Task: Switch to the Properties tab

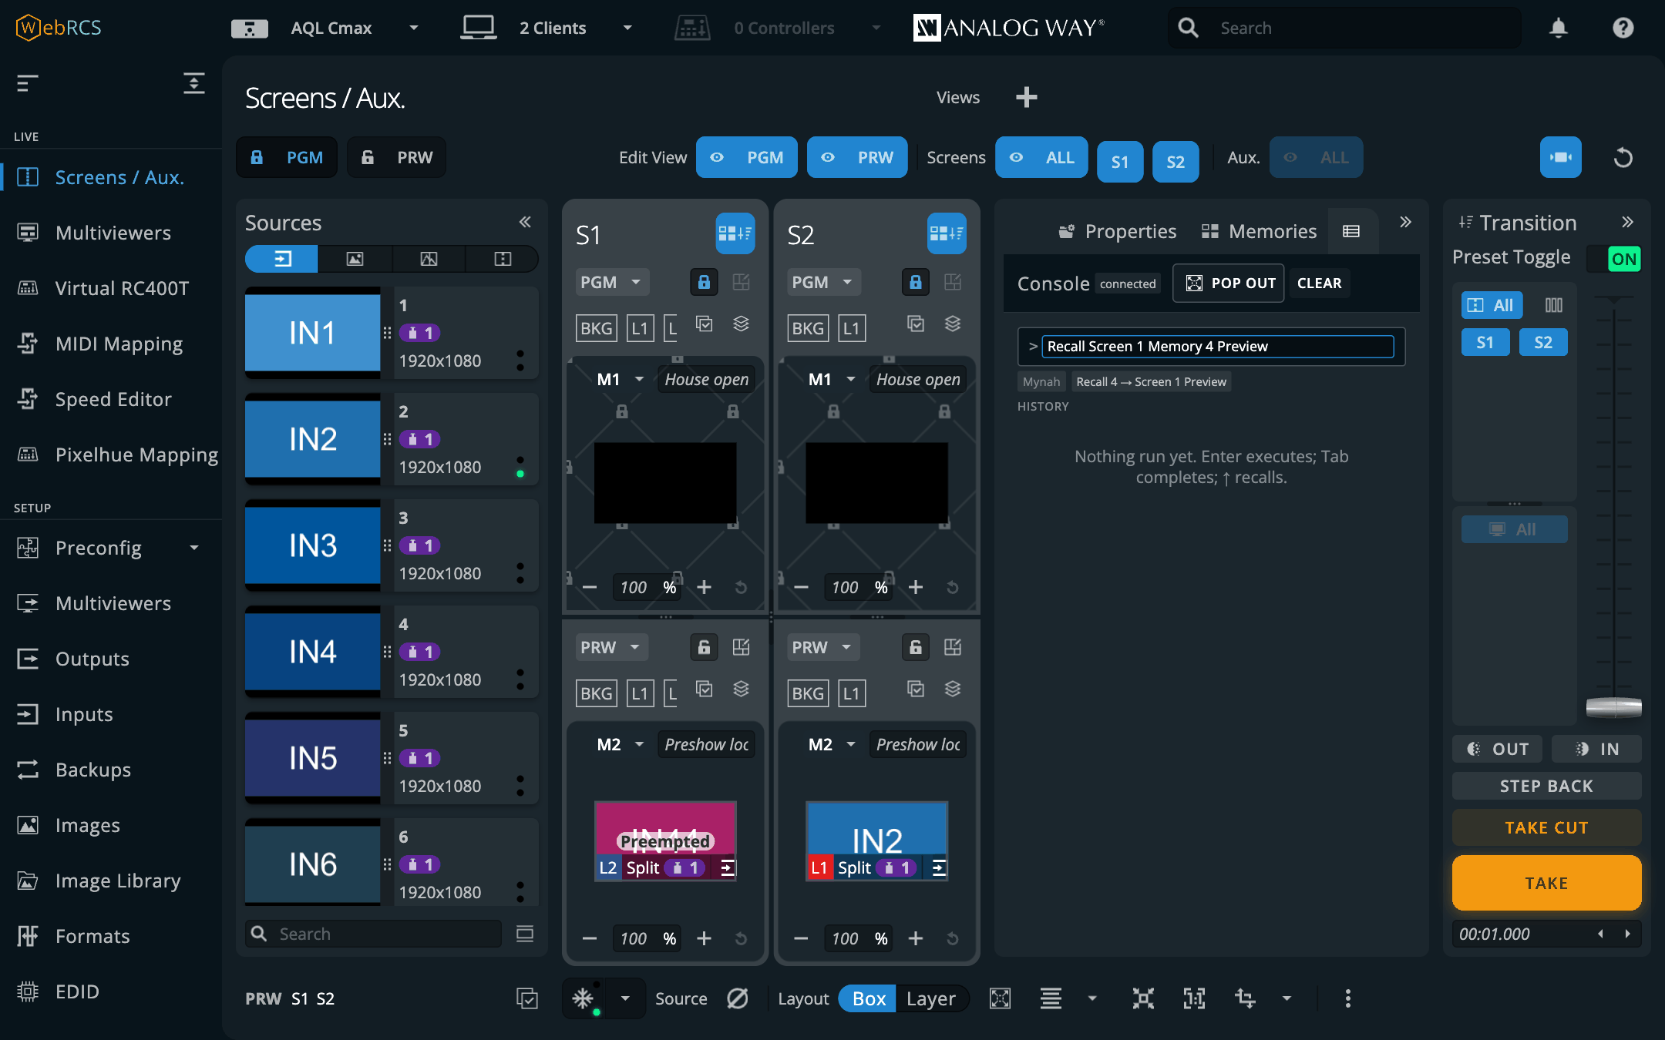Action: pyautogui.click(x=1117, y=231)
